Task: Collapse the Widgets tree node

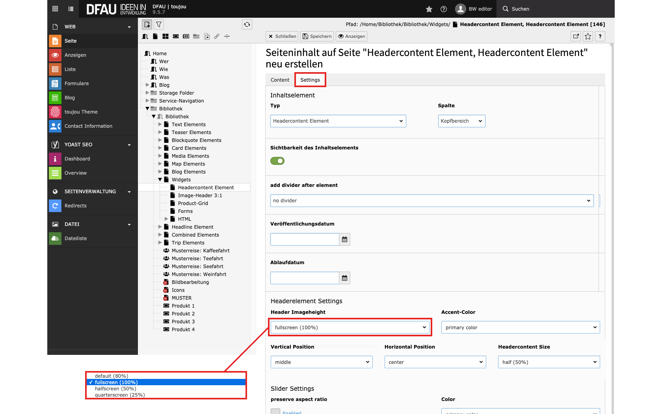Action: (x=160, y=180)
